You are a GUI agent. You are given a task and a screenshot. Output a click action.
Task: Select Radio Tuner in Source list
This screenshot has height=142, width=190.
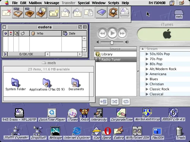click(x=115, y=59)
